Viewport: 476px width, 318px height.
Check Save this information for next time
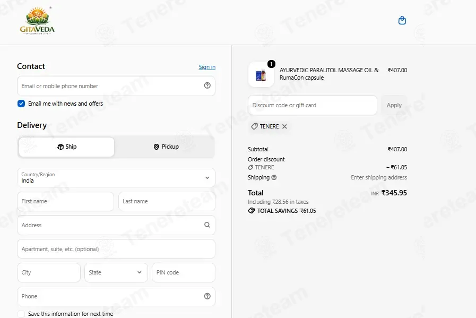click(21, 314)
